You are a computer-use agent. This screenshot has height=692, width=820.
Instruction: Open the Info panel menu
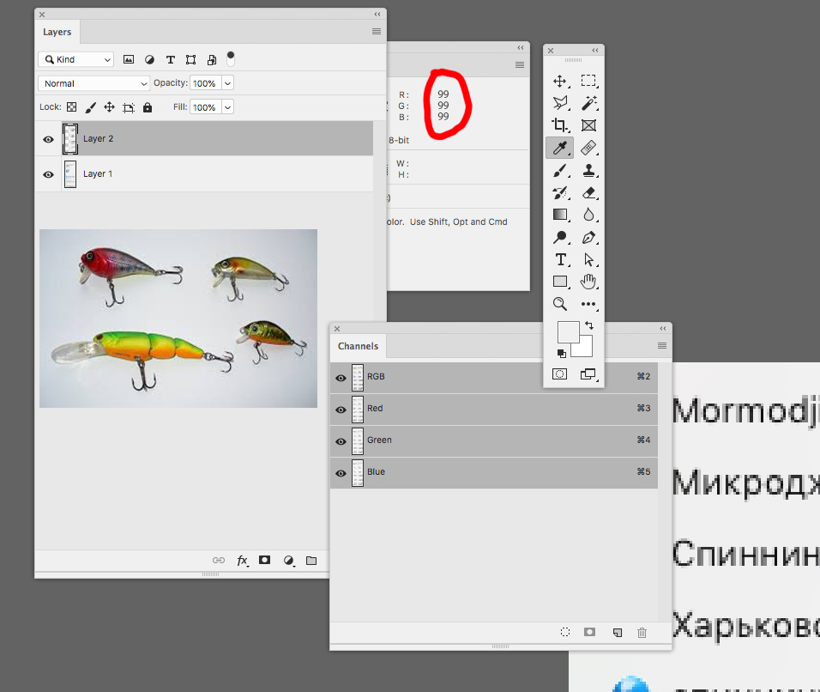tap(519, 65)
